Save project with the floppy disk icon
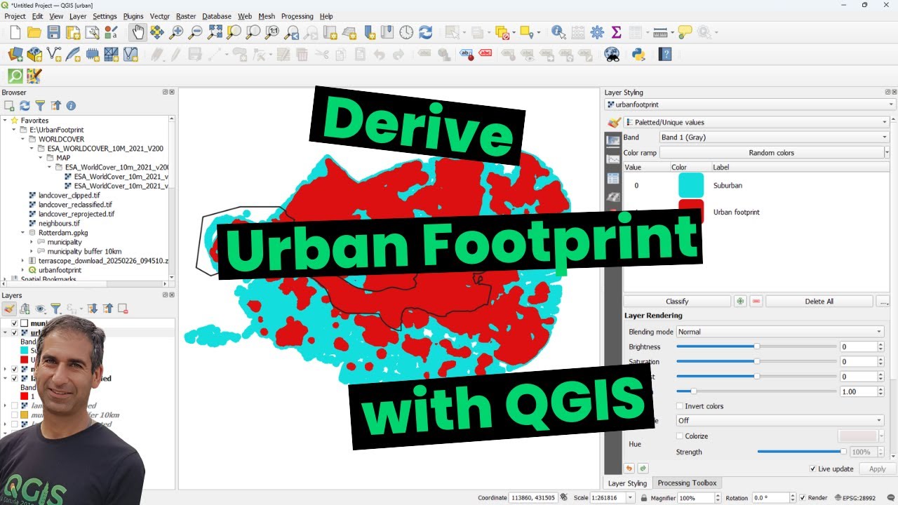Image resolution: width=898 pixels, height=505 pixels. tap(53, 32)
